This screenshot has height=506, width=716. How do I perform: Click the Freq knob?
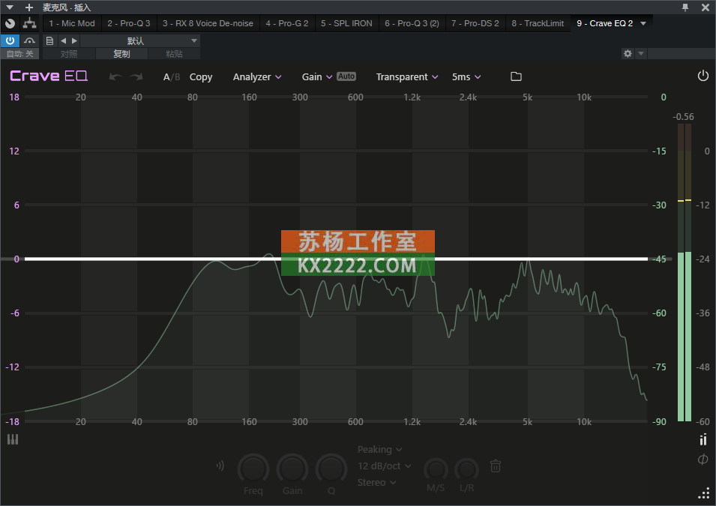click(253, 469)
